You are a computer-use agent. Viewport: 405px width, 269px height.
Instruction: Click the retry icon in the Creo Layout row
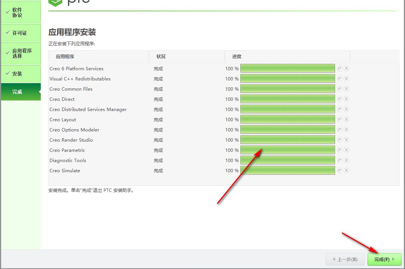(340, 119)
